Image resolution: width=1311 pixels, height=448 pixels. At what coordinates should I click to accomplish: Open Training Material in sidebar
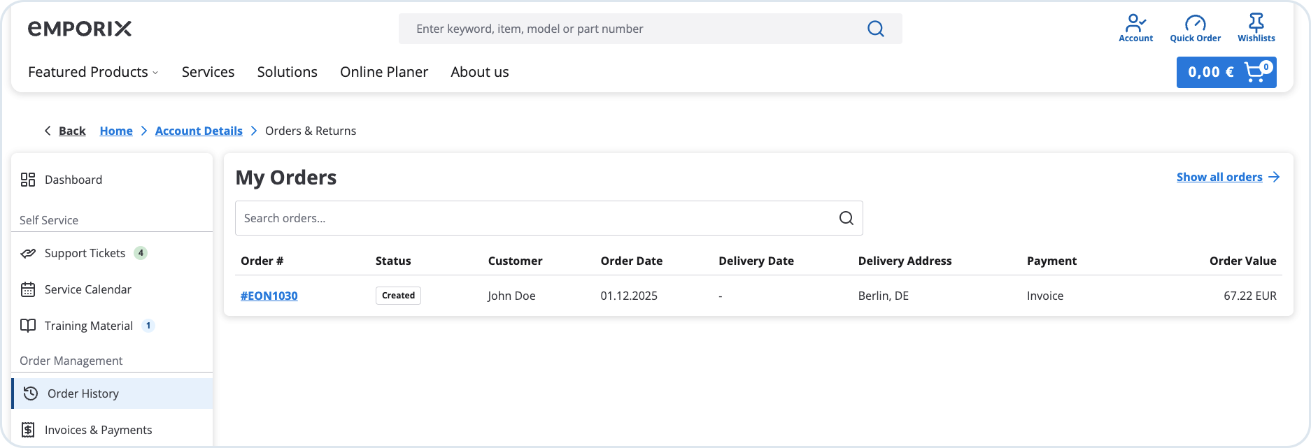click(x=88, y=326)
